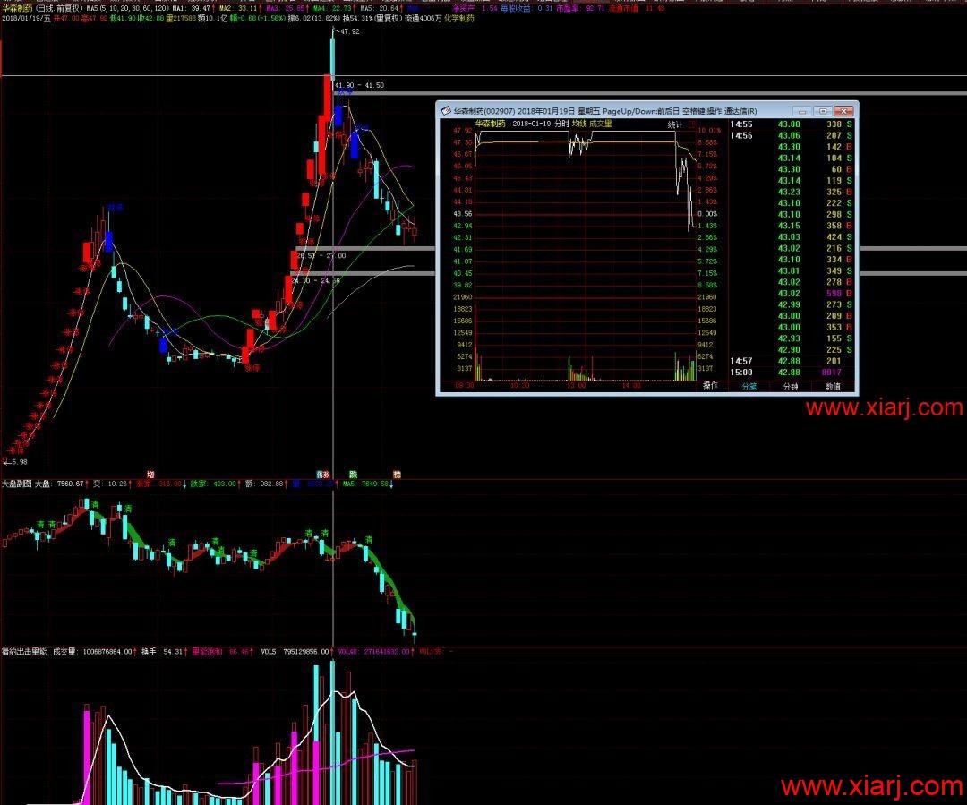The height and width of the screenshot is (805, 967).
Task: Maximize the 华森制药 intraday popup window
Action: [823, 111]
